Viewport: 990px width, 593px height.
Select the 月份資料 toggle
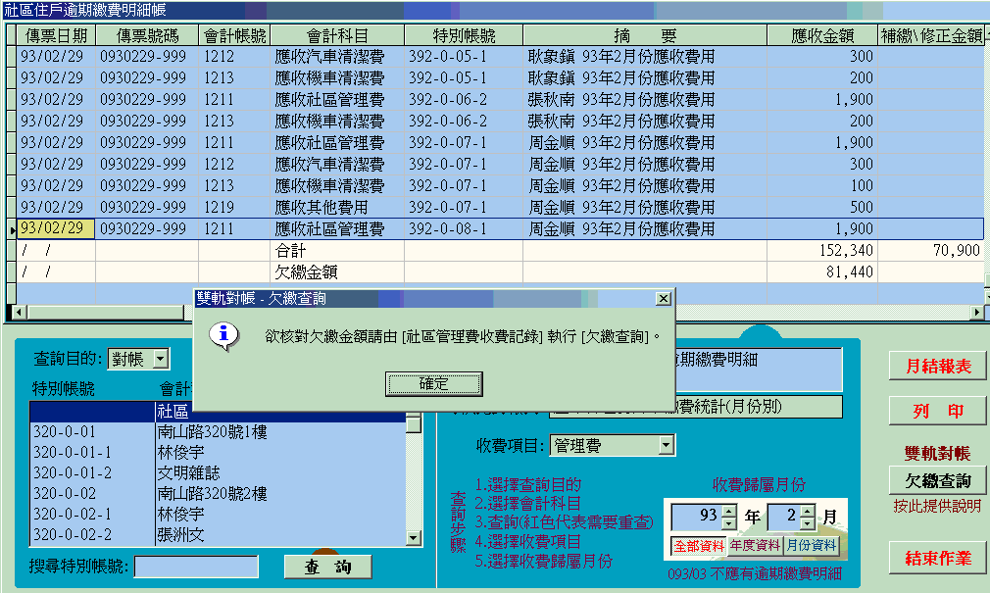[812, 546]
